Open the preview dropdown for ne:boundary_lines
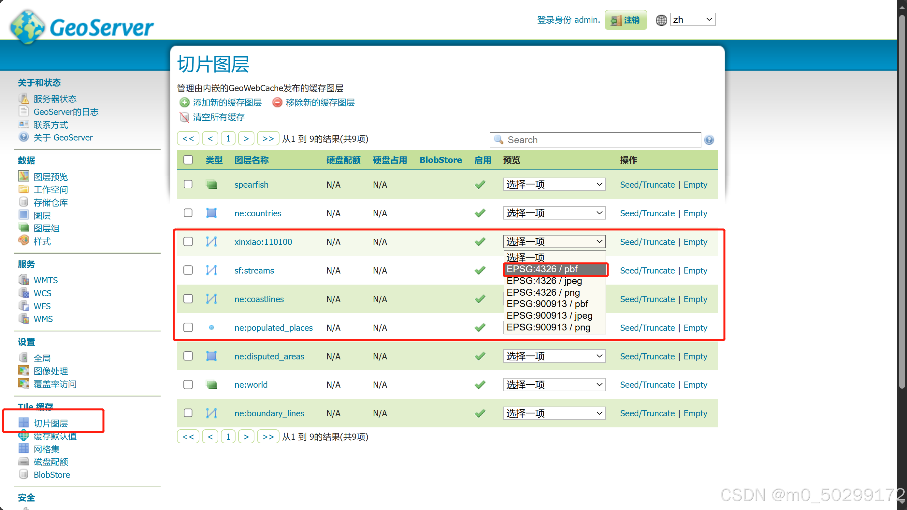Image resolution: width=907 pixels, height=510 pixels. pos(554,413)
